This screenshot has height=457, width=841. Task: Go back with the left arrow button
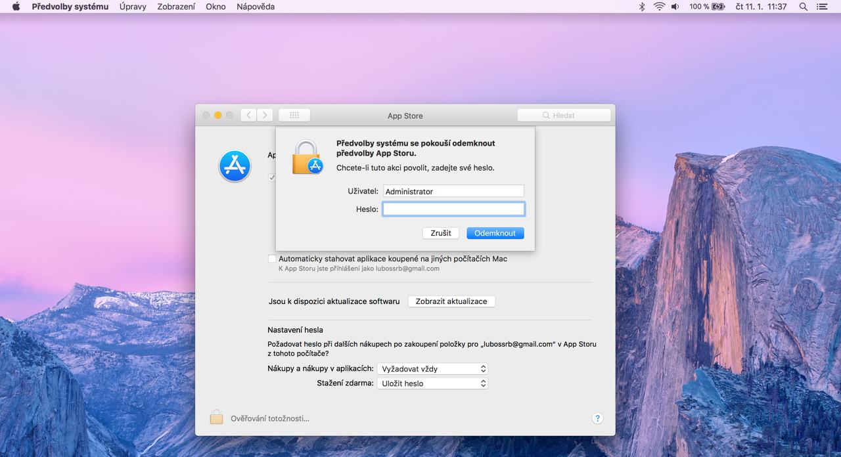pyautogui.click(x=248, y=115)
